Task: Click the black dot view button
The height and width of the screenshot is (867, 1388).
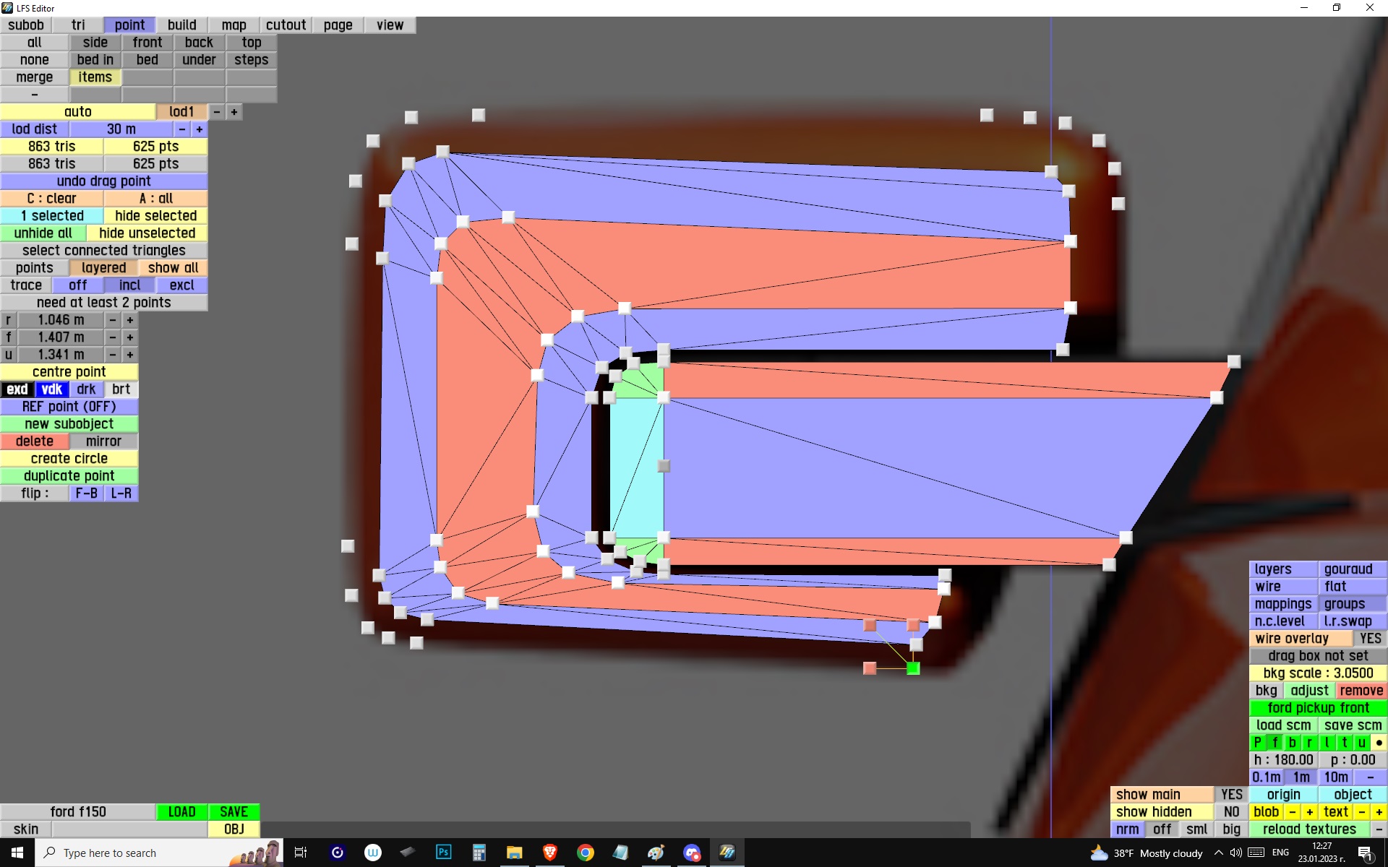Action: [x=1379, y=743]
